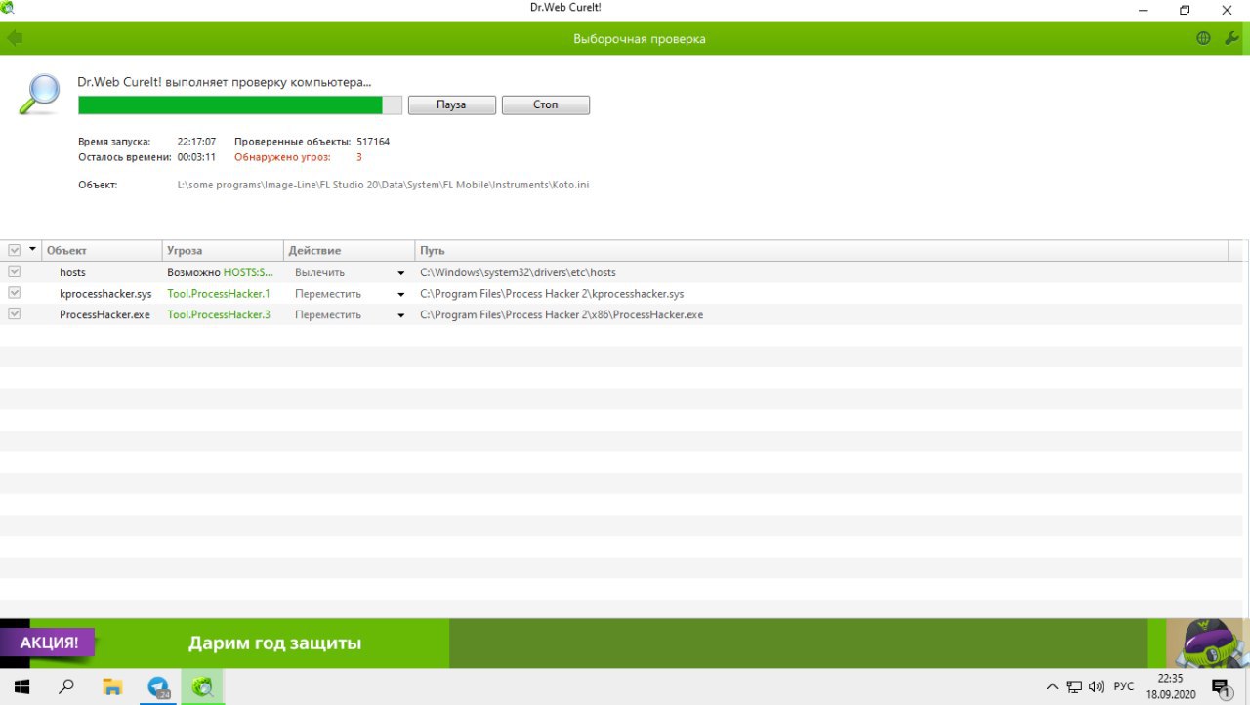This screenshot has width=1250, height=705.
Task: Pause the scan with Пауза button
Action: tap(452, 104)
